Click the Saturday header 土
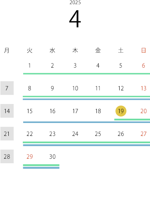 [x=121, y=50]
